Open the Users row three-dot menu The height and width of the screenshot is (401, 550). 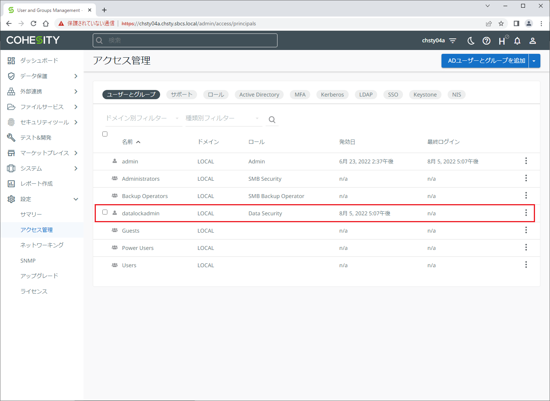click(526, 265)
